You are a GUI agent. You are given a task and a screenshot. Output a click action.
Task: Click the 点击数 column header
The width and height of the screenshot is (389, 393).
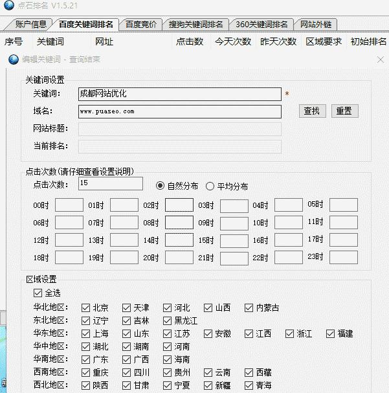(190, 41)
